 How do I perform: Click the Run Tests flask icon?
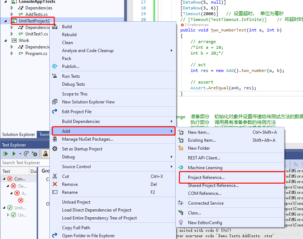(55, 76)
